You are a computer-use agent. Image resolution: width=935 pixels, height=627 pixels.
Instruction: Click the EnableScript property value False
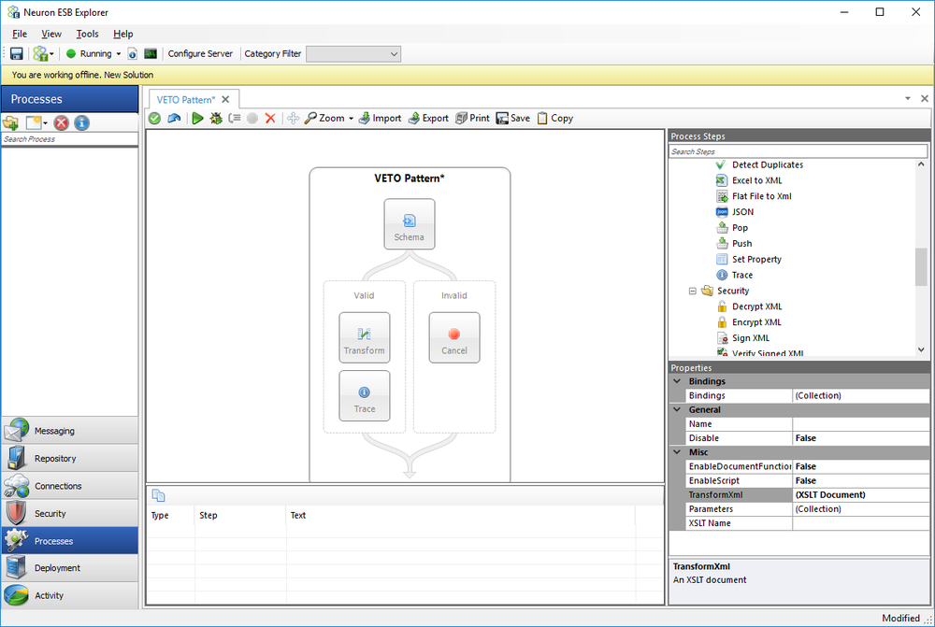[x=860, y=480]
